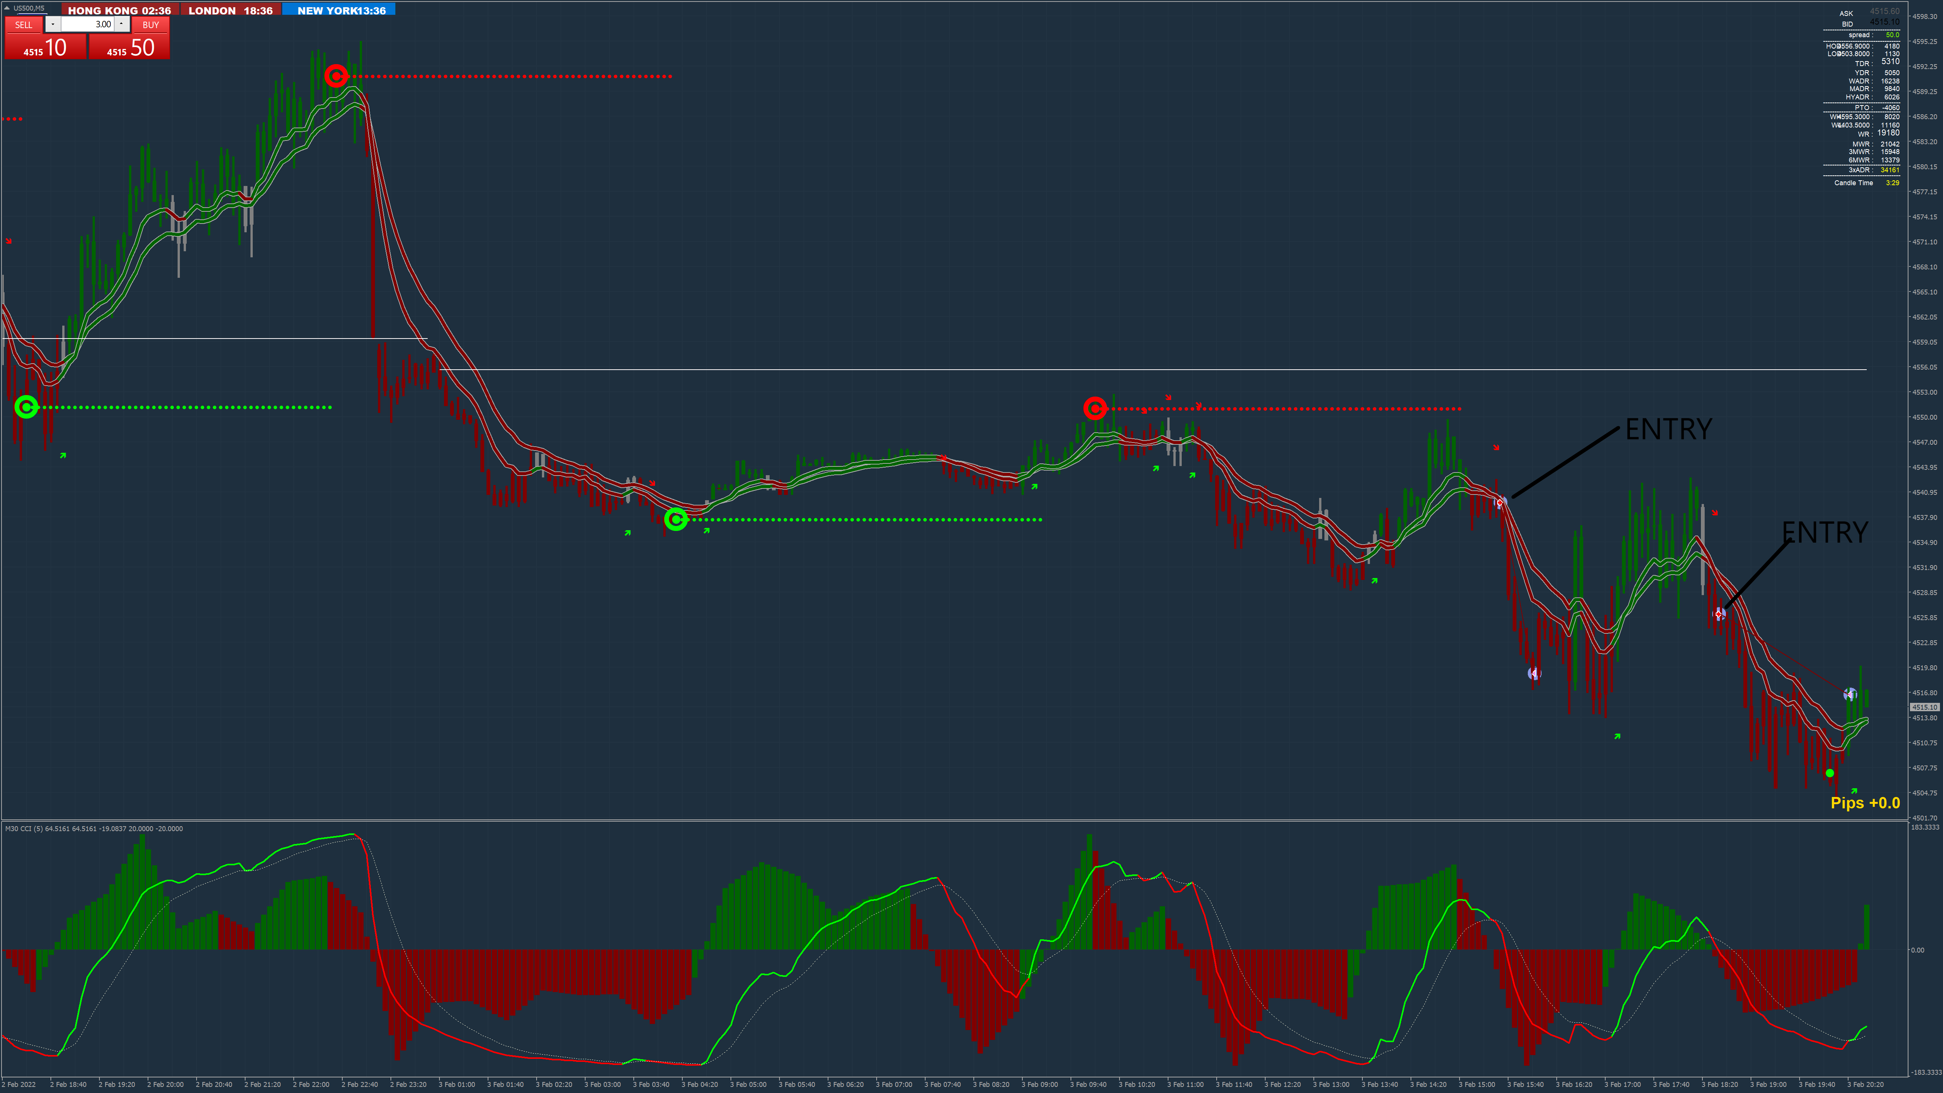Click the LONDON session clock label

(230, 11)
